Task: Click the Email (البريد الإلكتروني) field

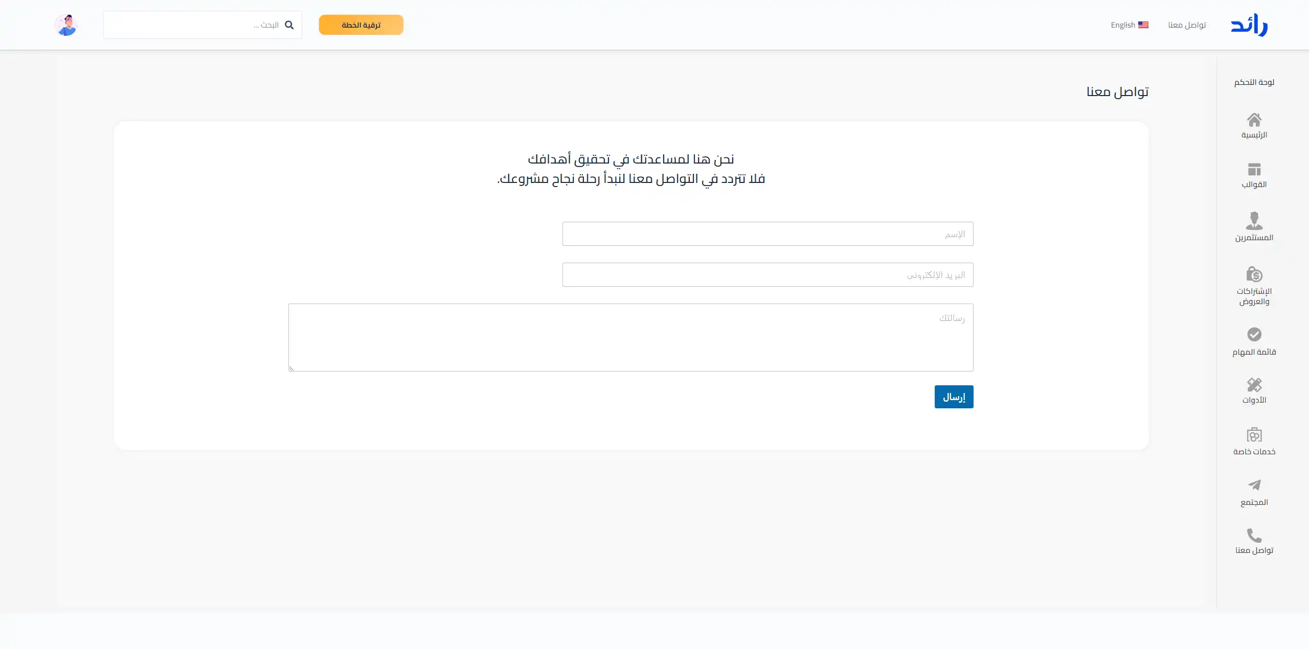Action: 768,275
